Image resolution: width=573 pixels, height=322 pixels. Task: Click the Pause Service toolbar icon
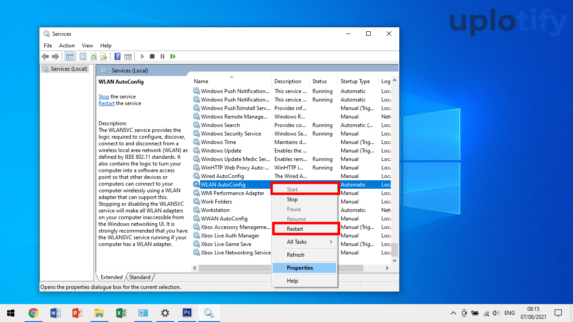tap(162, 56)
